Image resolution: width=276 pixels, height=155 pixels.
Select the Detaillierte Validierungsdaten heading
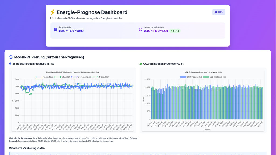point(27,148)
